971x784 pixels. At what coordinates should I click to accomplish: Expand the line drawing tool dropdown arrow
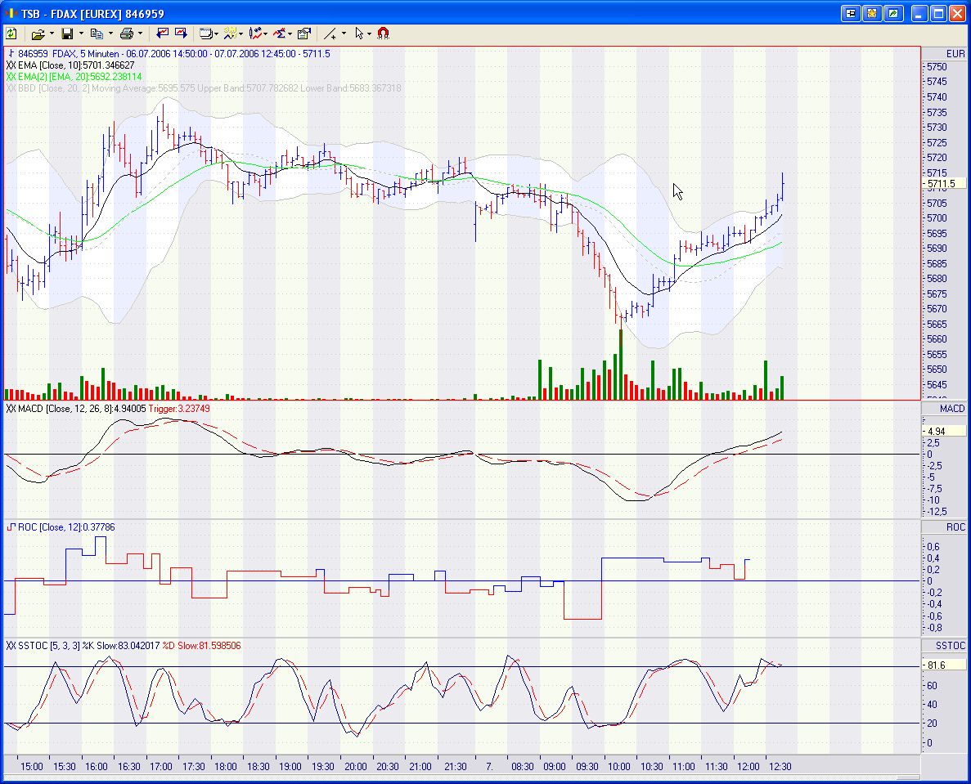point(344,34)
